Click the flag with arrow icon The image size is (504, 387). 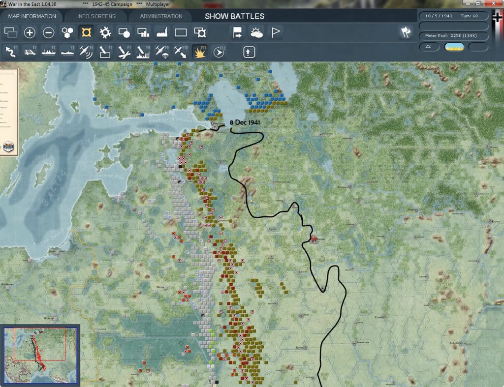click(238, 32)
